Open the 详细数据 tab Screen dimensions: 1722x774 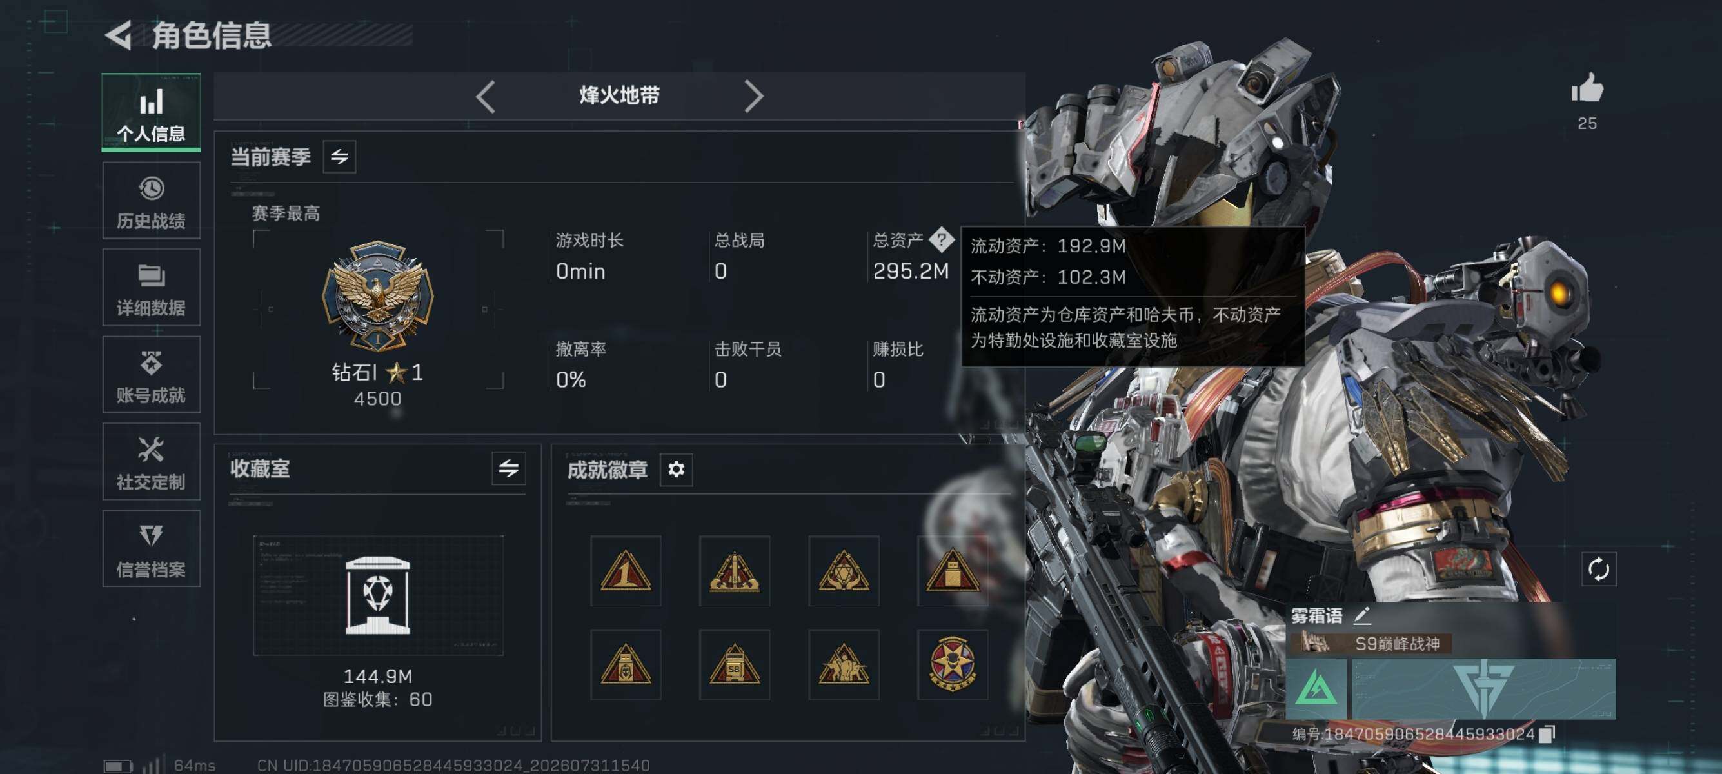coord(151,288)
